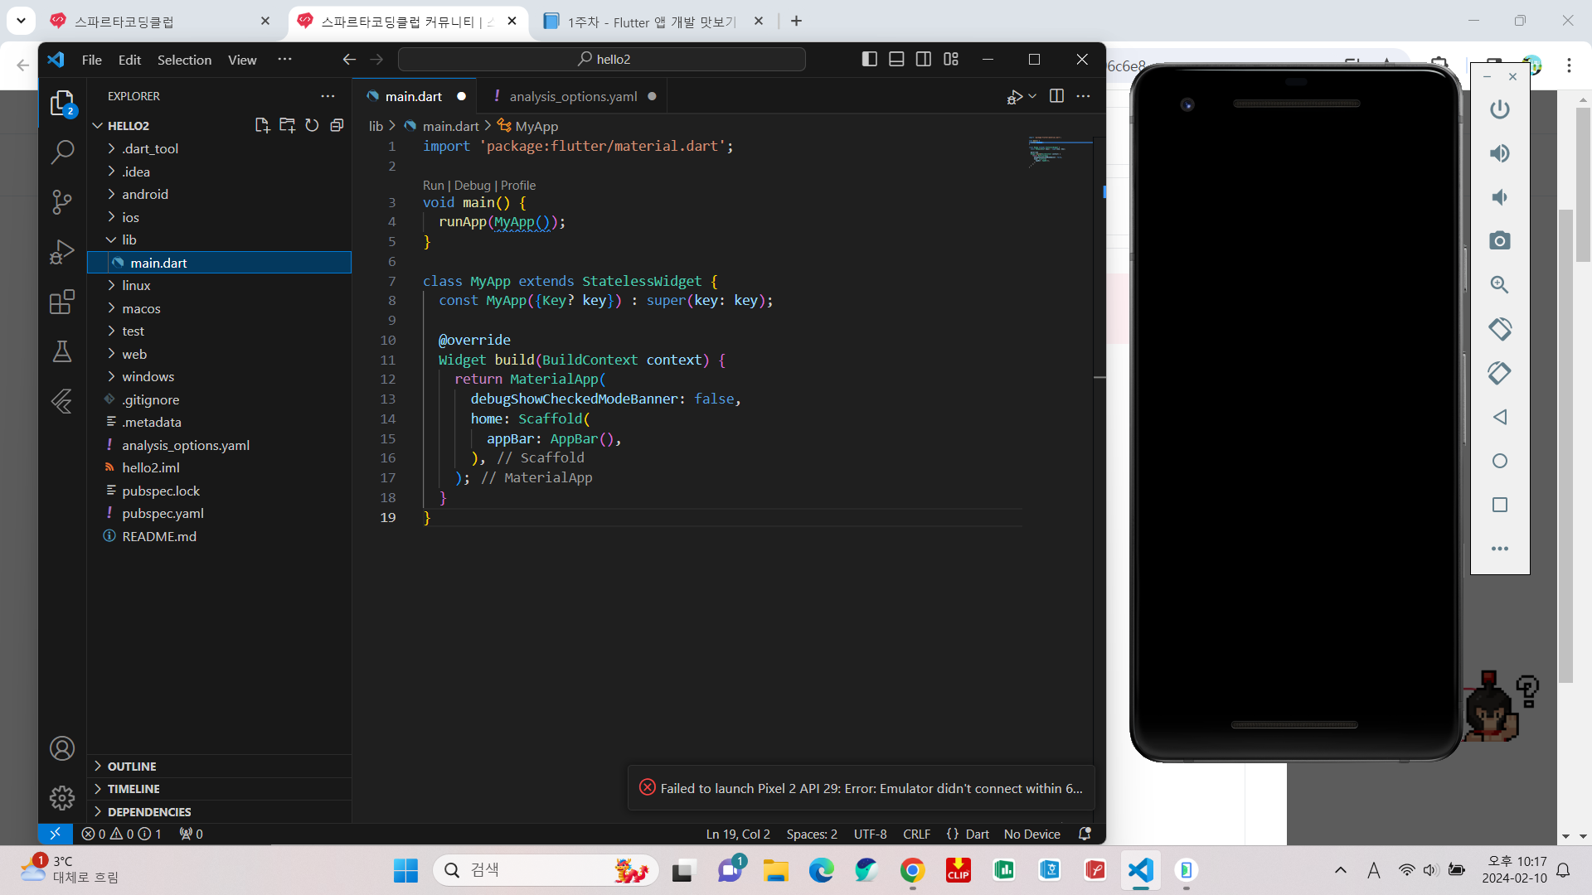Open editor More Actions ellipsis

pyautogui.click(x=1083, y=96)
